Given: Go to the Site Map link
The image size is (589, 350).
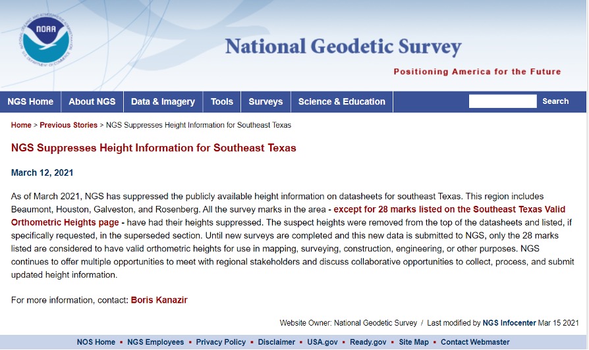Looking at the screenshot, I should point(414,342).
